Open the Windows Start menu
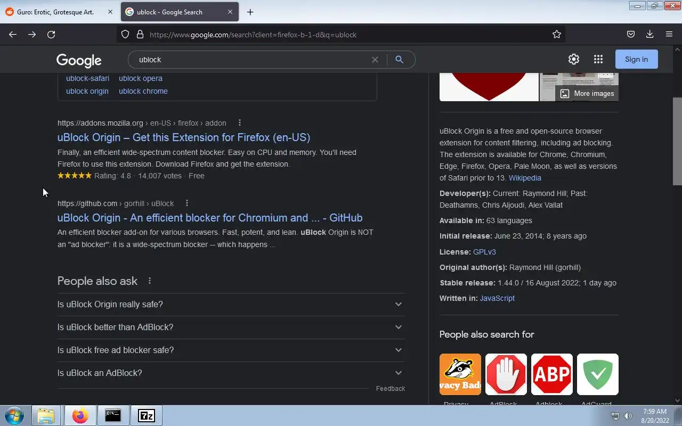682x426 pixels. [x=14, y=415]
